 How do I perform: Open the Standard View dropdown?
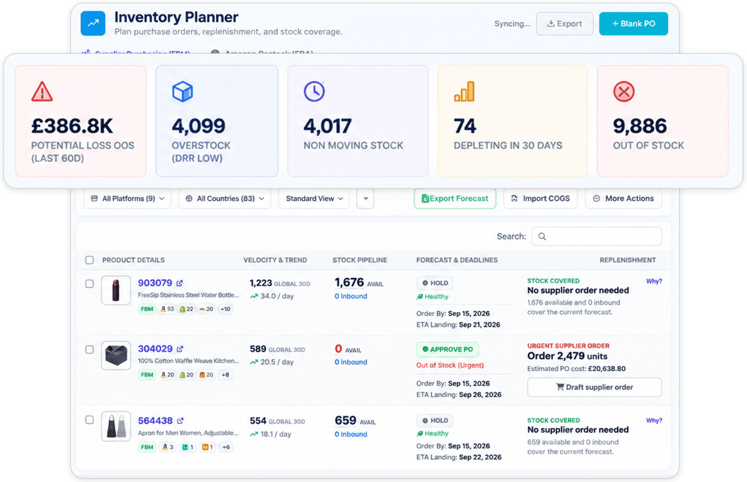(x=314, y=199)
